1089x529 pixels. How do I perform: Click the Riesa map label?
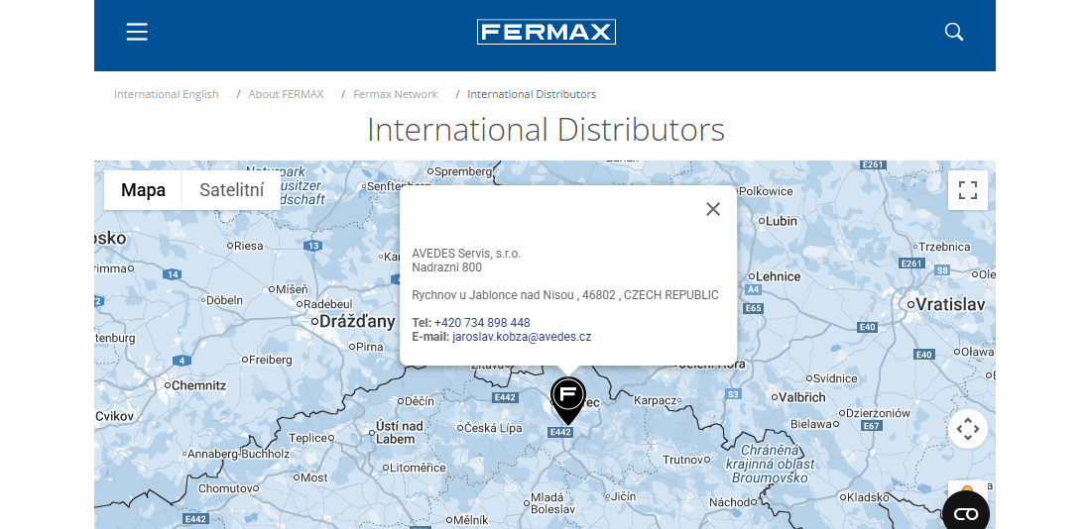(249, 246)
